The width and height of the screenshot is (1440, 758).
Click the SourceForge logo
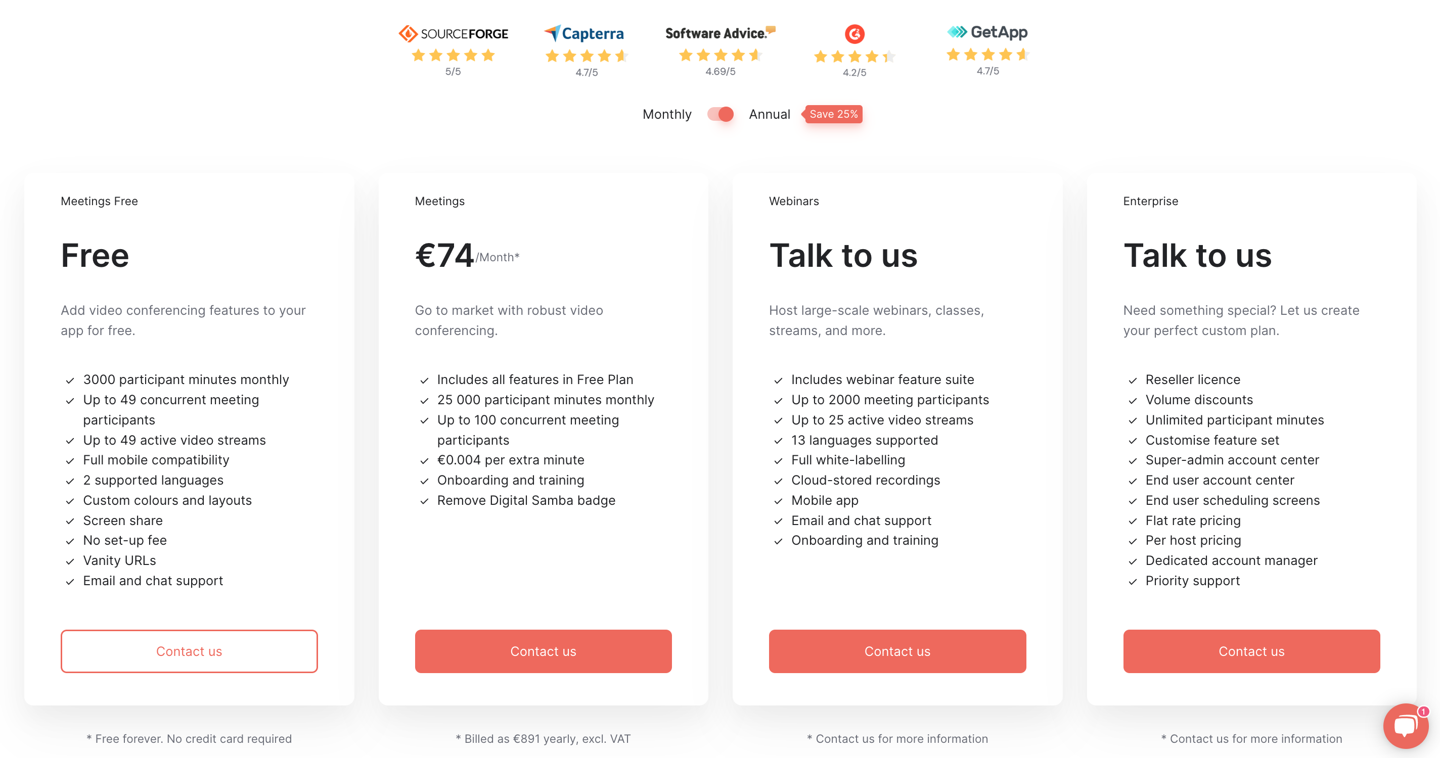pyautogui.click(x=453, y=33)
